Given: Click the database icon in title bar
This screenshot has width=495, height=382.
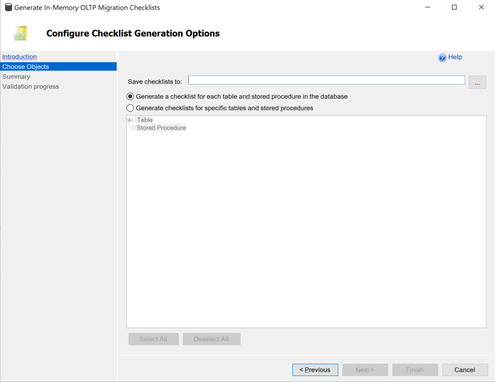Looking at the screenshot, I should tap(9, 7).
